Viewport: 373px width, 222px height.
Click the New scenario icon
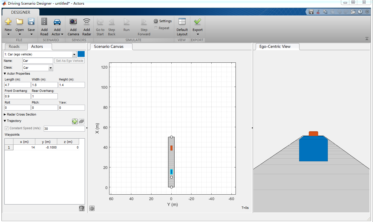8,22
